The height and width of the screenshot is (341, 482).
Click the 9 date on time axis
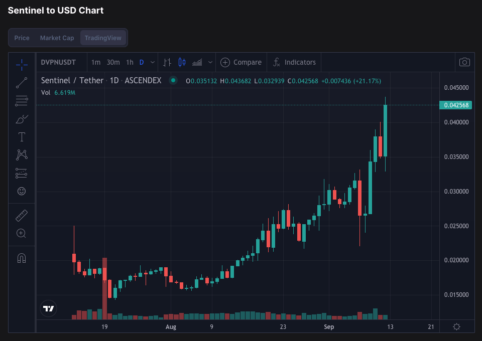[x=211, y=327]
